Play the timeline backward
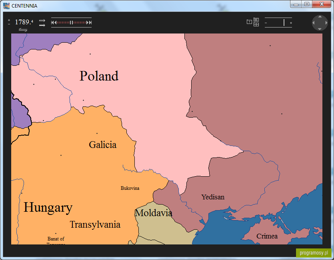 55,22
